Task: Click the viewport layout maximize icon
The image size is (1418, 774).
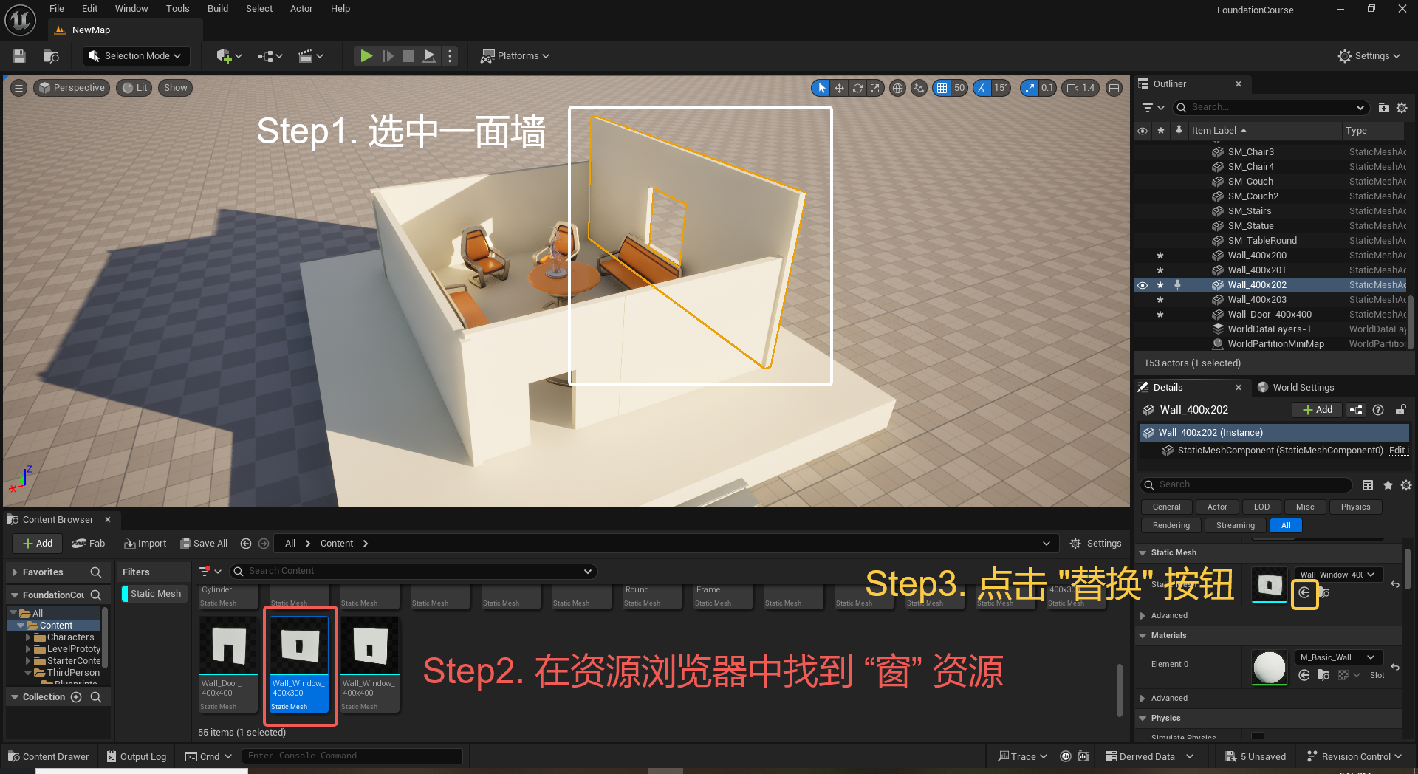Action: point(1114,88)
